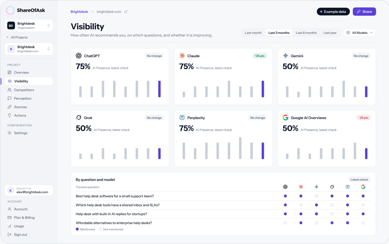
Task: Click the No change badge on Grok card
Action: pyautogui.click(x=154, y=118)
